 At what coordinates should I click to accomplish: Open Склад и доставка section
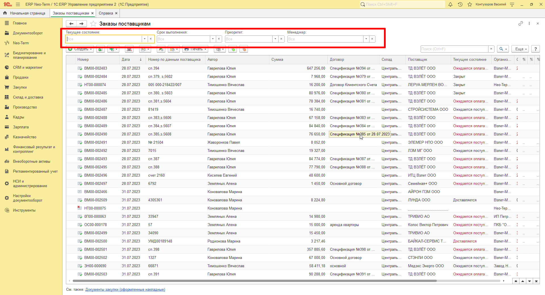[28, 97]
